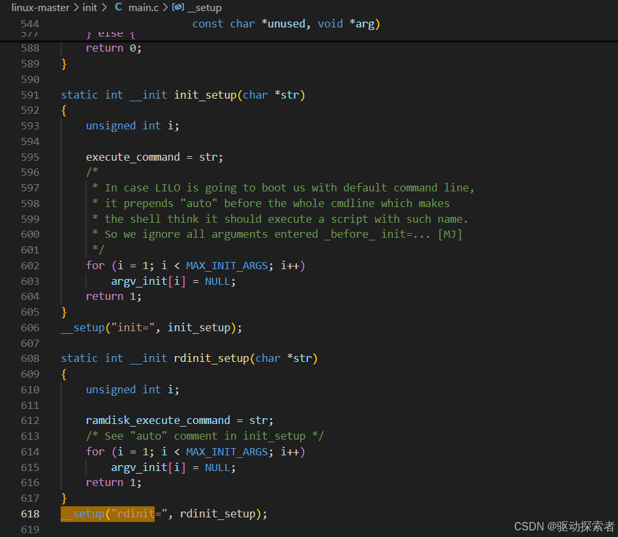Click "return 0;" on line 588

click(x=114, y=48)
